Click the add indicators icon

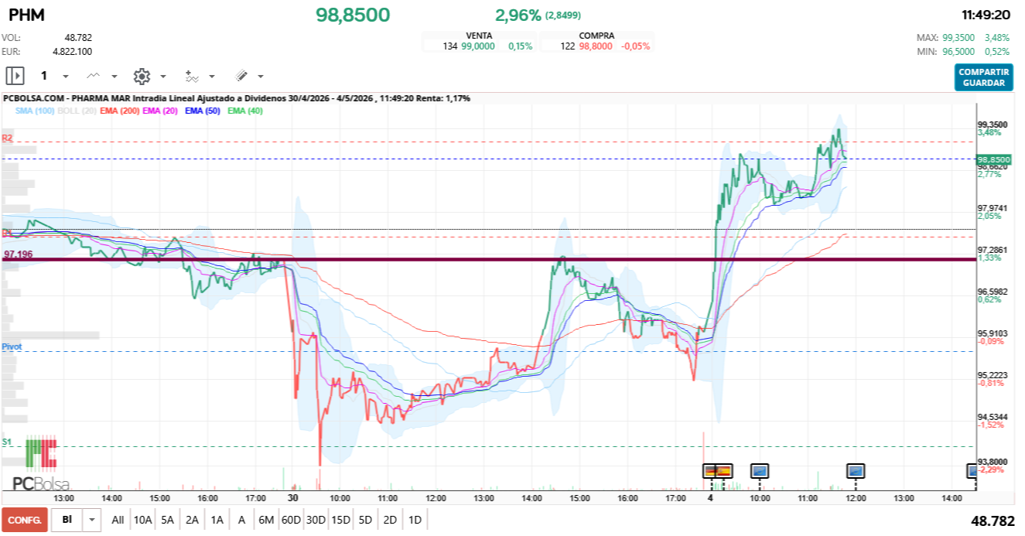[191, 76]
